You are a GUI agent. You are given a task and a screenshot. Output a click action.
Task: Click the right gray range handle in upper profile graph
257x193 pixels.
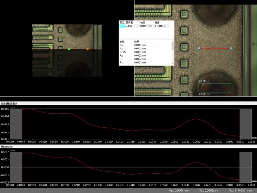tap(246, 124)
